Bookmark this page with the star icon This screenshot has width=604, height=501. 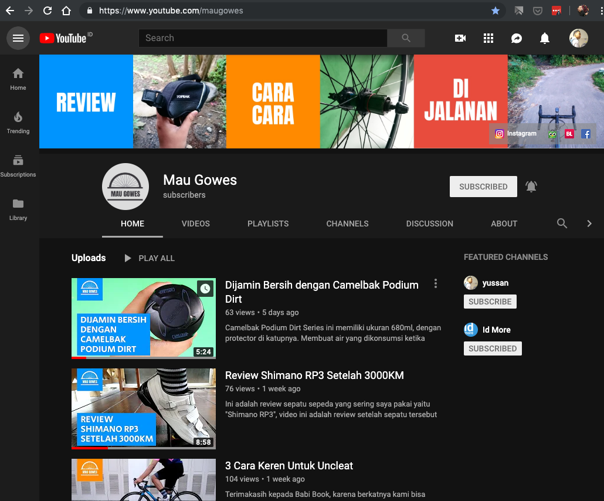click(496, 11)
